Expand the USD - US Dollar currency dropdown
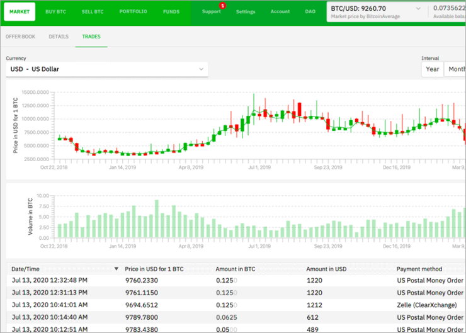This screenshot has width=466, height=333. pos(106,69)
